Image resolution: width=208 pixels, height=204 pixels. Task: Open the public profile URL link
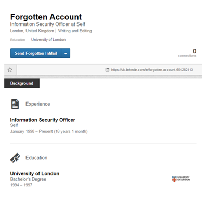152,70
